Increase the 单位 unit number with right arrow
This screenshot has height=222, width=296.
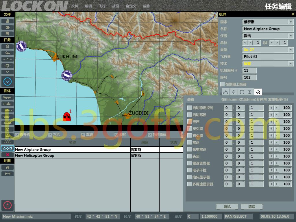click(250, 43)
